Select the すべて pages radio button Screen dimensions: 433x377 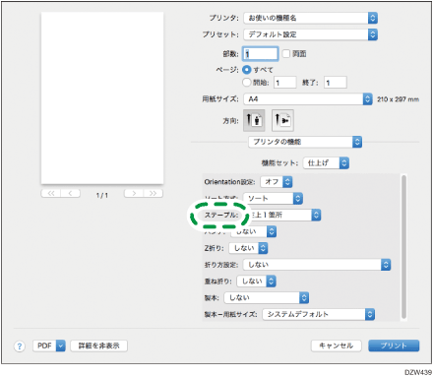(246, 70)
